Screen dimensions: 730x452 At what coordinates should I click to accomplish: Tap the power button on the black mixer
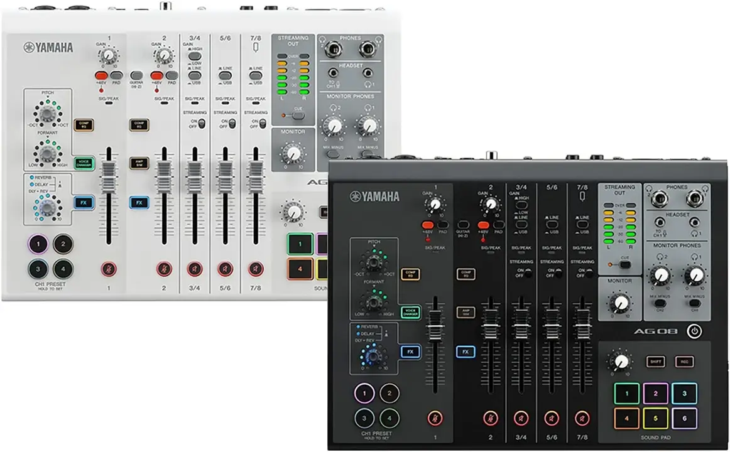click(x=695, y=331)
